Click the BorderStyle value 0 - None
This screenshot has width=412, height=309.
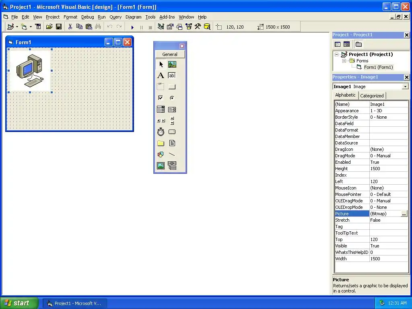click(389, 117)
